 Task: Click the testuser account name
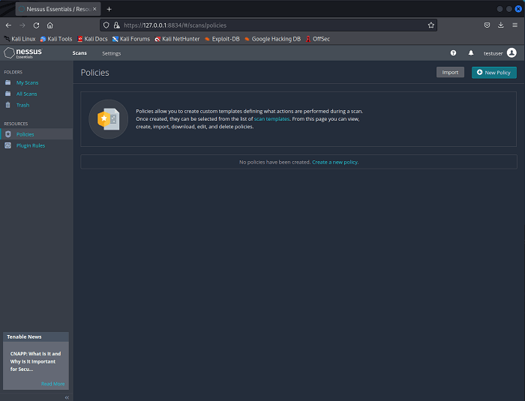(493, 53)
